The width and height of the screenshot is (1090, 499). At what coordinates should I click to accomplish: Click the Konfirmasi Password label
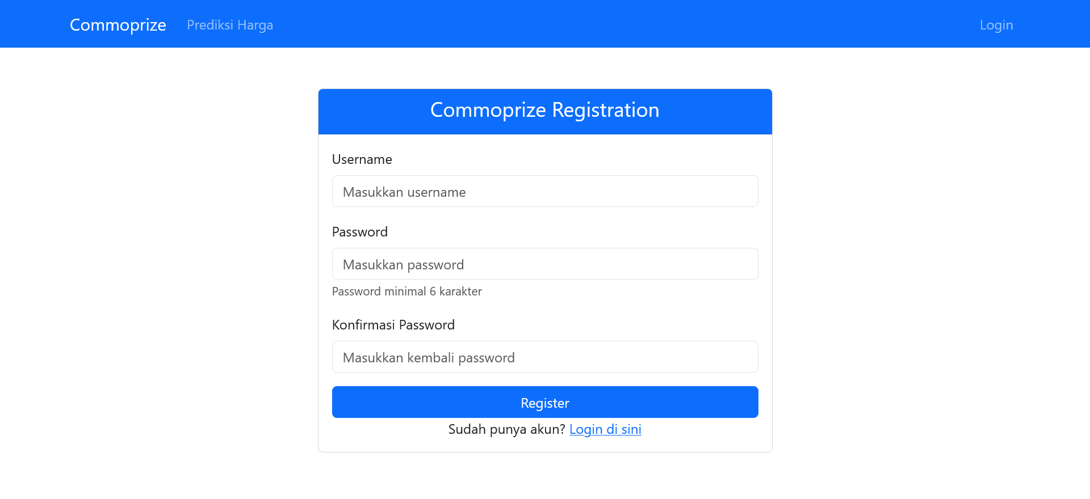click(x=393, y=325)
